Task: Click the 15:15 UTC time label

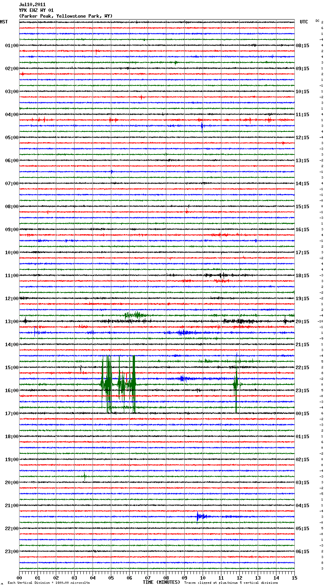Action: pyautogui.click(x=302, y=207)
